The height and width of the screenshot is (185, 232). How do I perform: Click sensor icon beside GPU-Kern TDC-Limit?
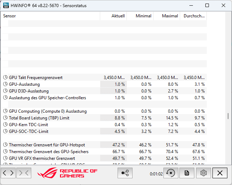coord(5,124)
